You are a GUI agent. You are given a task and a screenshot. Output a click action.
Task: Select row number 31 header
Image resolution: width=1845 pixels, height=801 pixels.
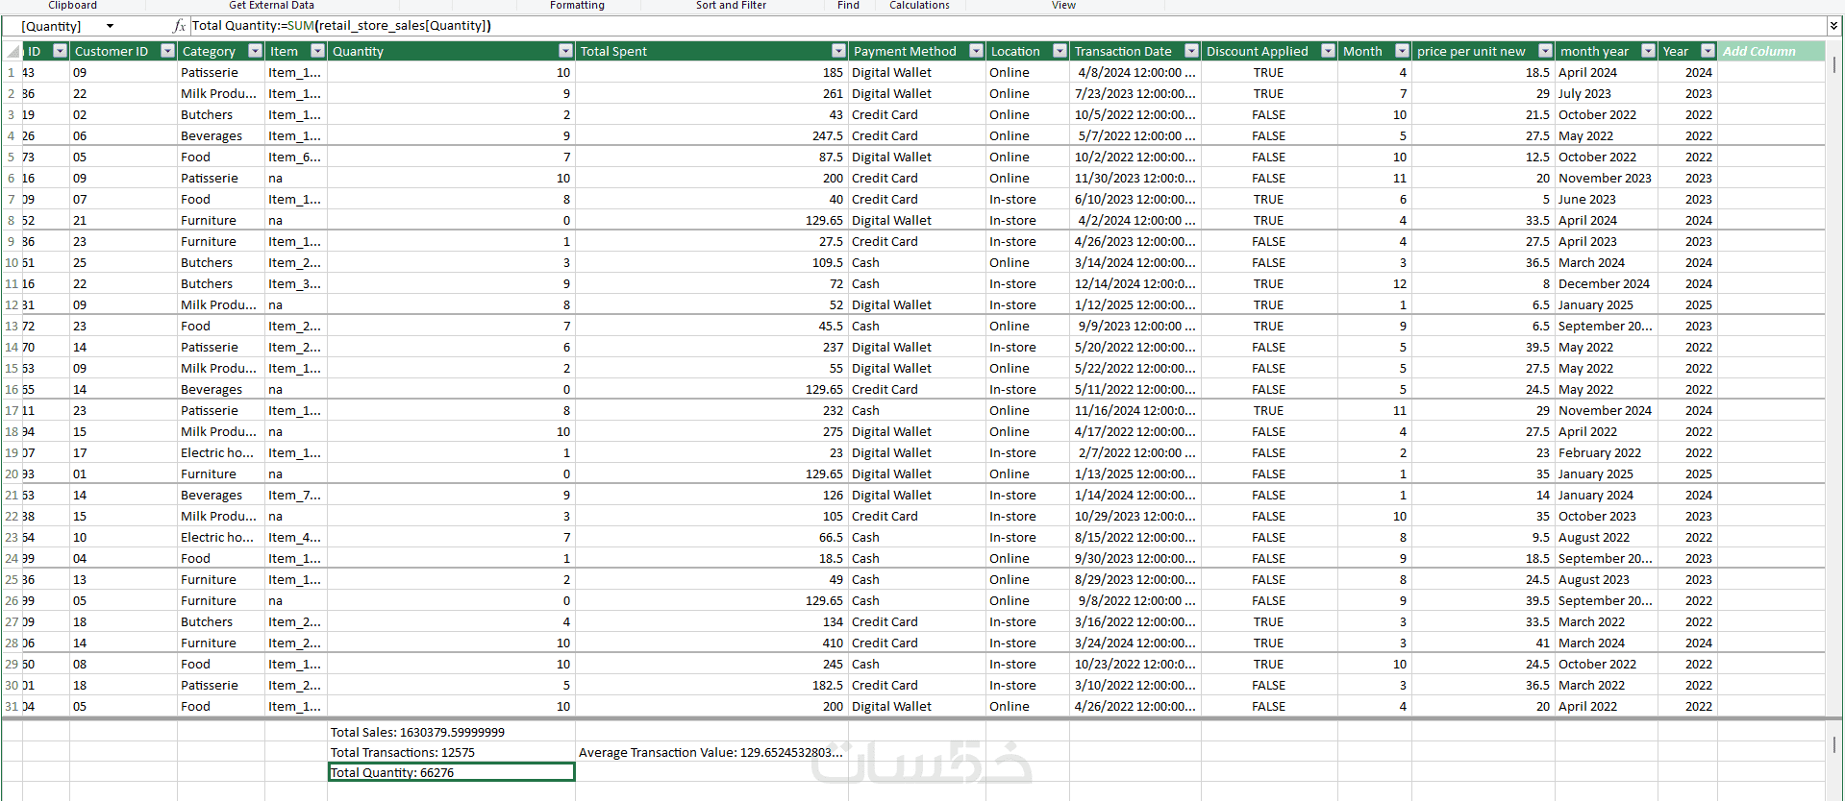pos(12,706)
